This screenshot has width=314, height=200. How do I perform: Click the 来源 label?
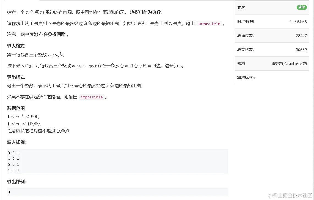pos(242,64)
